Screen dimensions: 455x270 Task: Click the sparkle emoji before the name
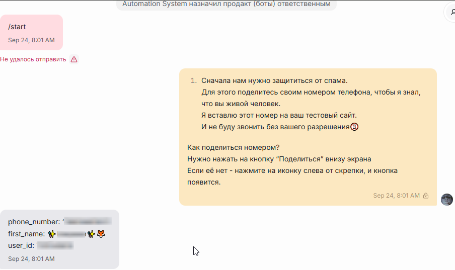coord(52,234)
